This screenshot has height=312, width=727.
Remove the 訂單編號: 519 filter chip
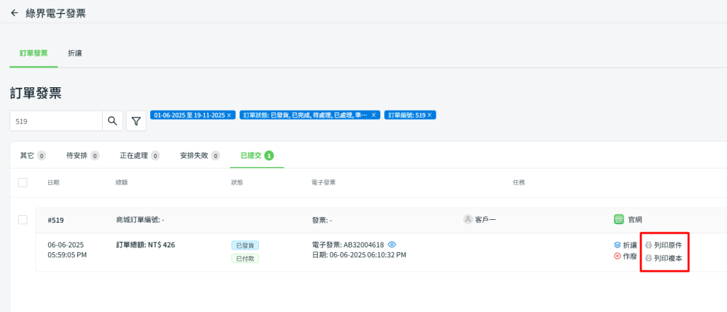(430, 115)
